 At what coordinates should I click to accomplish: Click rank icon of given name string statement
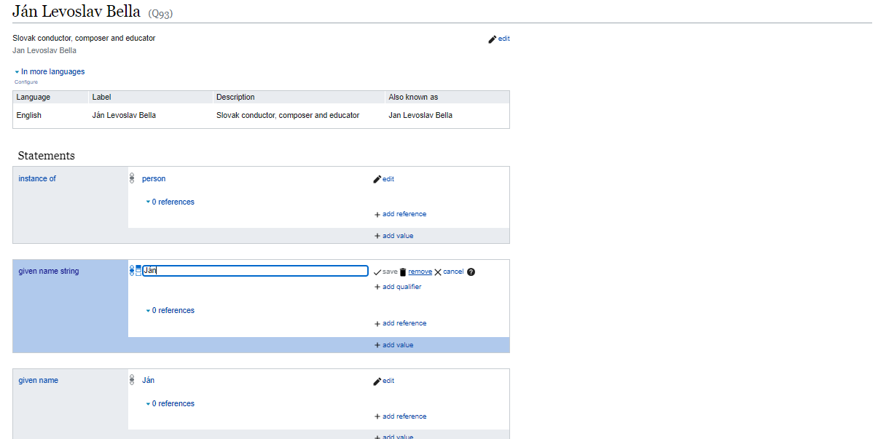coord(132,271)
